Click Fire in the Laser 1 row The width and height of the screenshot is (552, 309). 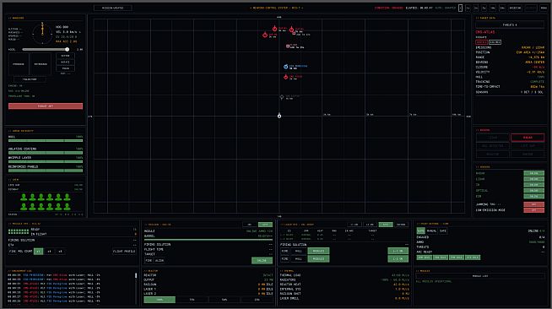point(284,251)
